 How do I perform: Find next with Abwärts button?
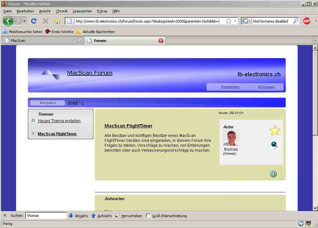pyautogui.click(x=78, y=216)
